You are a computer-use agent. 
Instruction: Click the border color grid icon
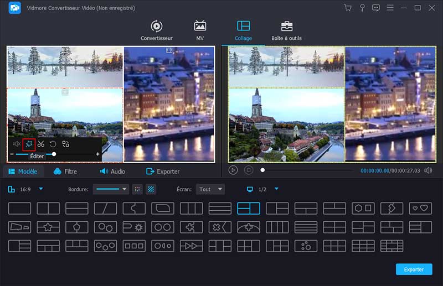(137, 189)
